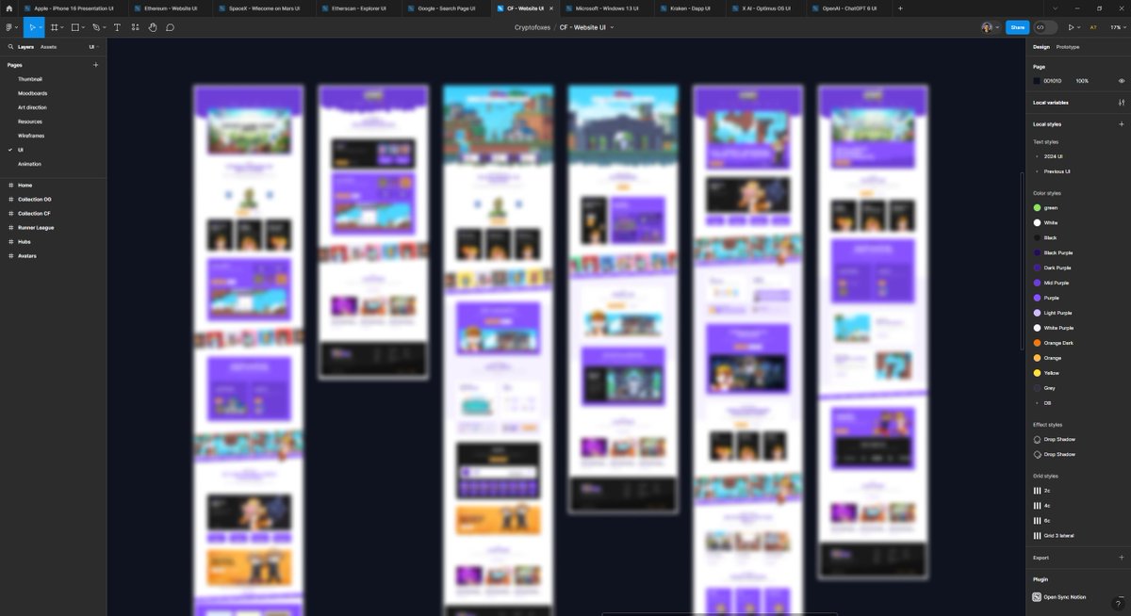
Task: Click the Present play icon
Action: (x=1072, y=27)
